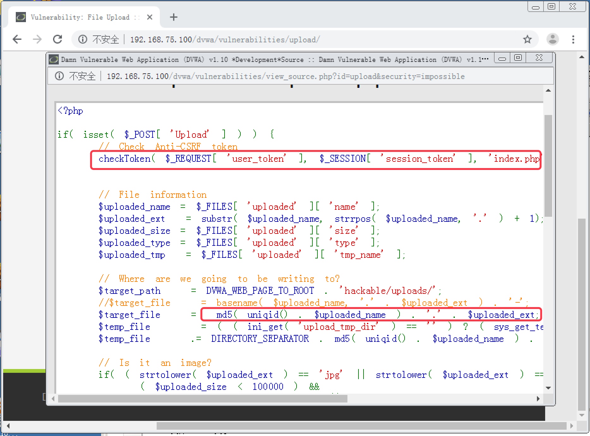This screenshot has width=590, height=436.
Task: Click the '$uploaded_type' variable text
Action: click(134, 243)
